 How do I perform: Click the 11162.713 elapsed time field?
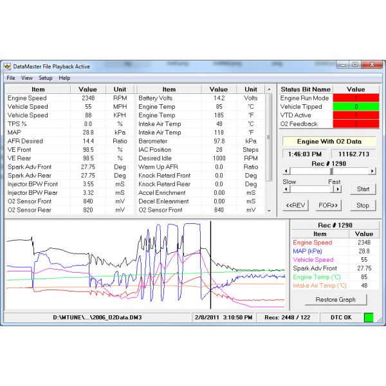point(353,154)
